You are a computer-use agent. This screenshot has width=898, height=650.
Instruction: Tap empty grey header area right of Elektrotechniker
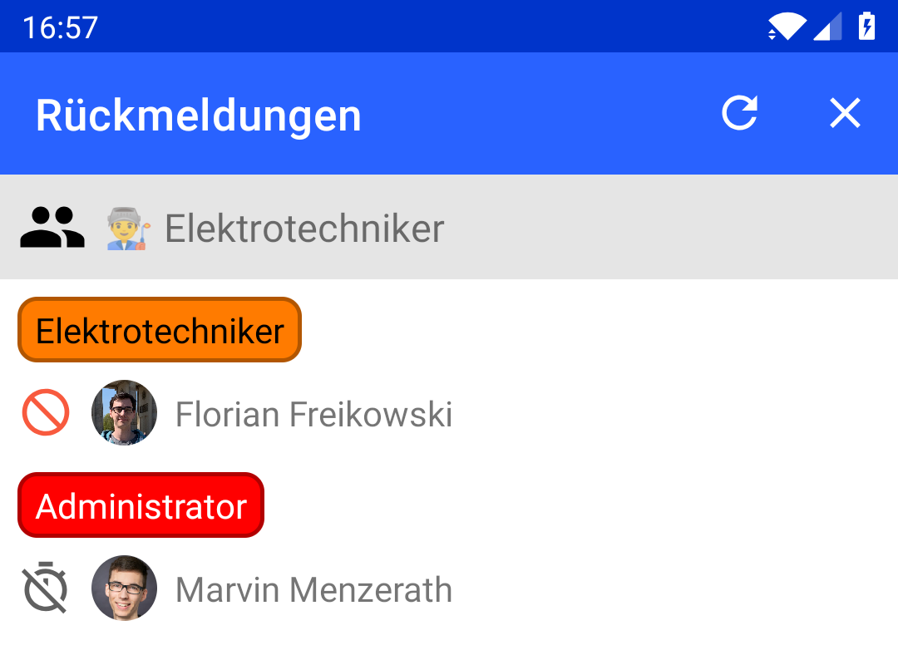tap(665, 228)
